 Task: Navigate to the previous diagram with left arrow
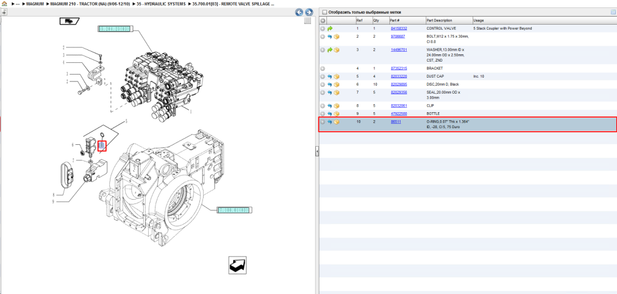[x=299, y=12]
